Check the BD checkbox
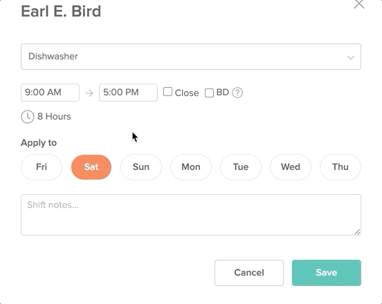 [209, 93]
